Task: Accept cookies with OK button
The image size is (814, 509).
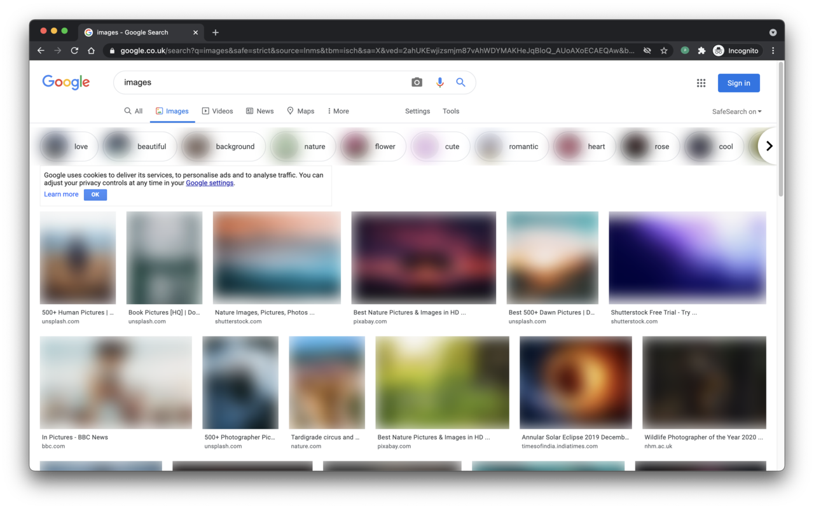Action: click(x=95, y=195)
